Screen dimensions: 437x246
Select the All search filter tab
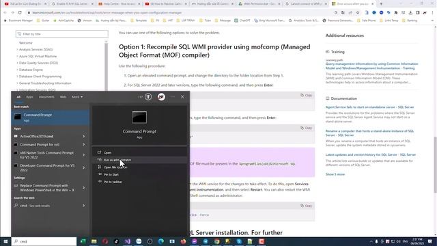click(18, 97)
